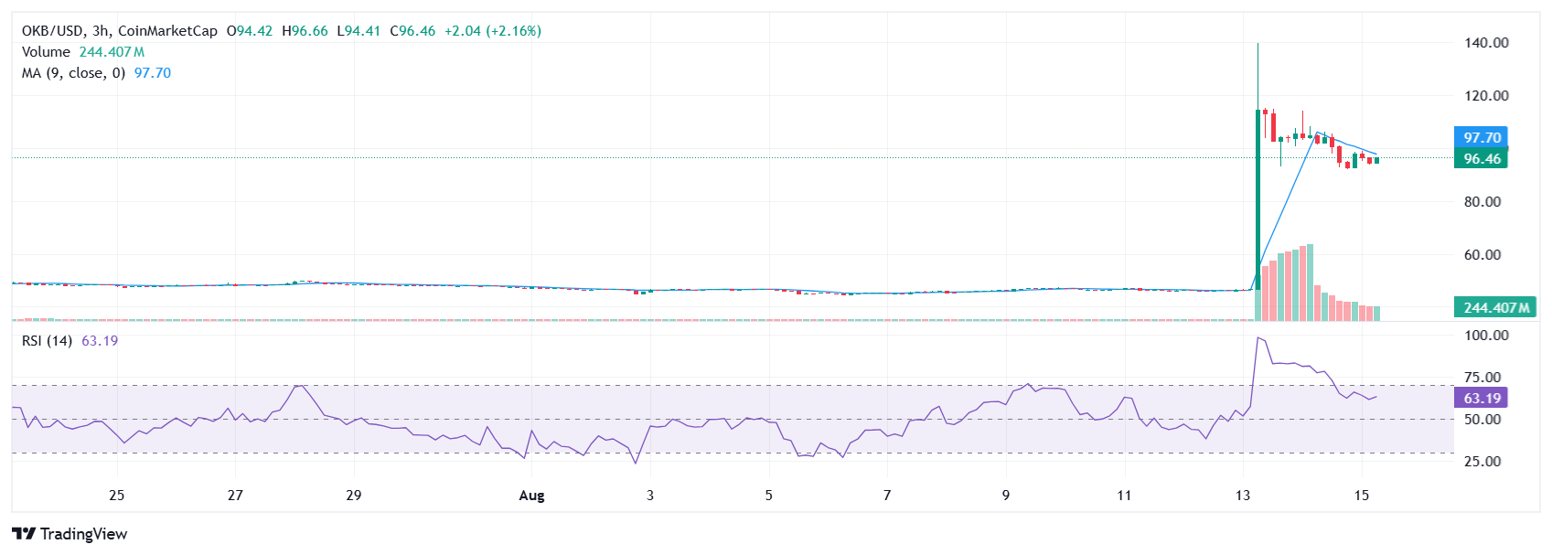Click the 7 date on the time axis
This screenshot has width=1552, height=555.
pos(887,496)
